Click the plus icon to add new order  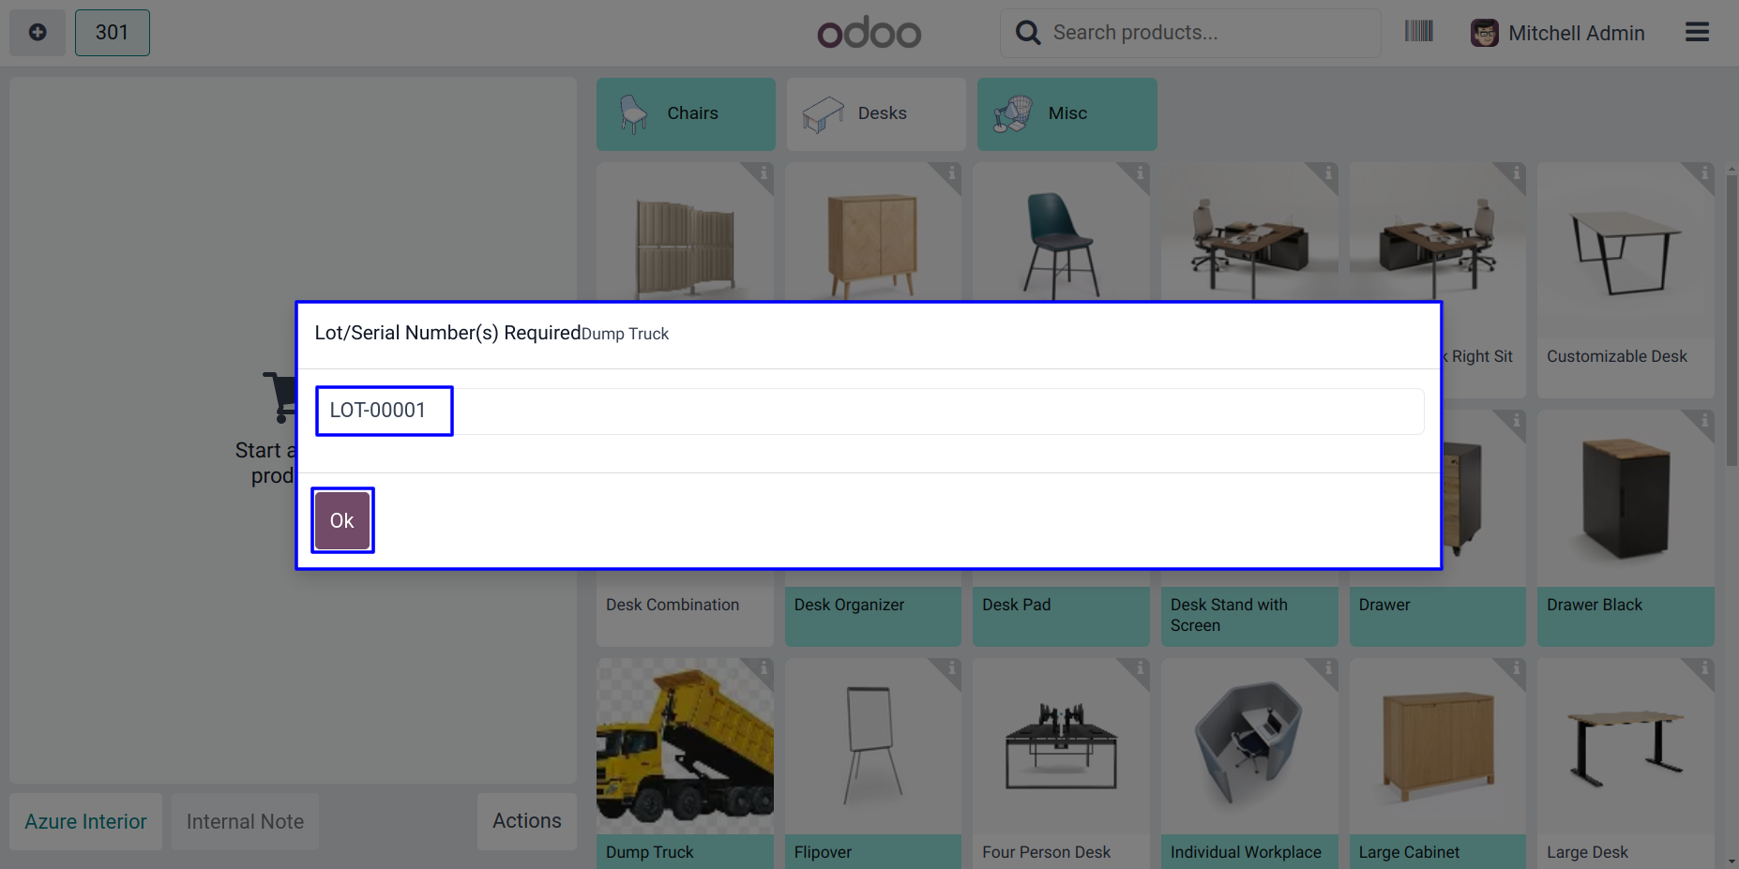[38, 33]
